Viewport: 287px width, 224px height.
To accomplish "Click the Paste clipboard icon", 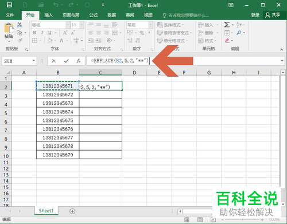I will click(9, 28).
